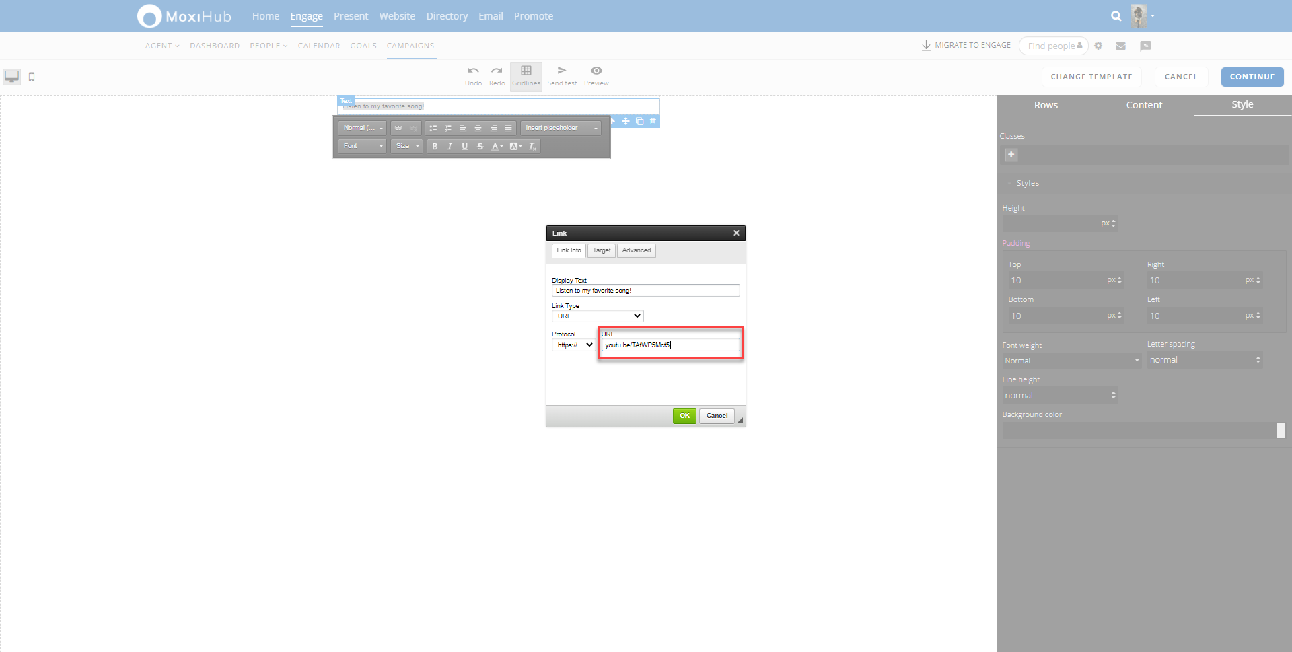Click the top bar Cancel button
The image size is (1292, 652).
click(x=1181, y=77)
